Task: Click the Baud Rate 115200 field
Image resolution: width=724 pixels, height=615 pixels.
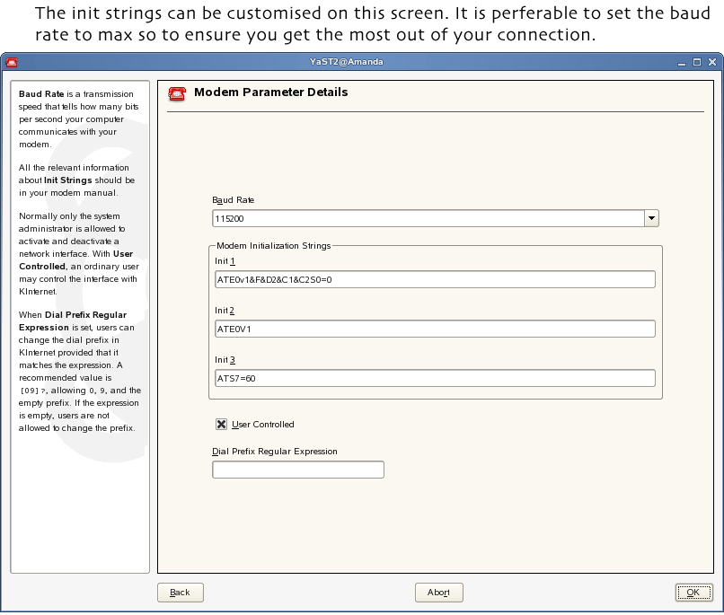Action: 428,218
